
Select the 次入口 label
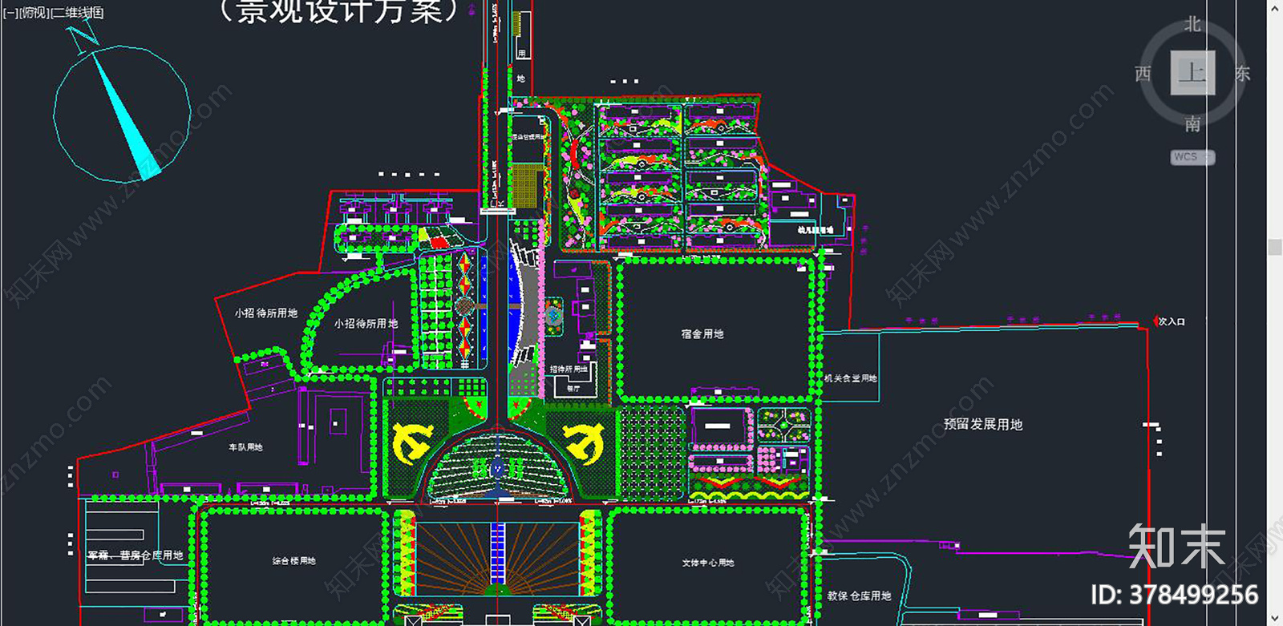1171,321
